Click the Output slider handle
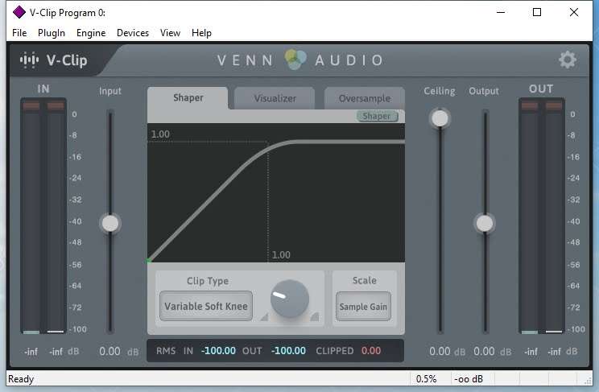Image resolution: width=599 pixels, height=392 pixels. tap(485, 224)
